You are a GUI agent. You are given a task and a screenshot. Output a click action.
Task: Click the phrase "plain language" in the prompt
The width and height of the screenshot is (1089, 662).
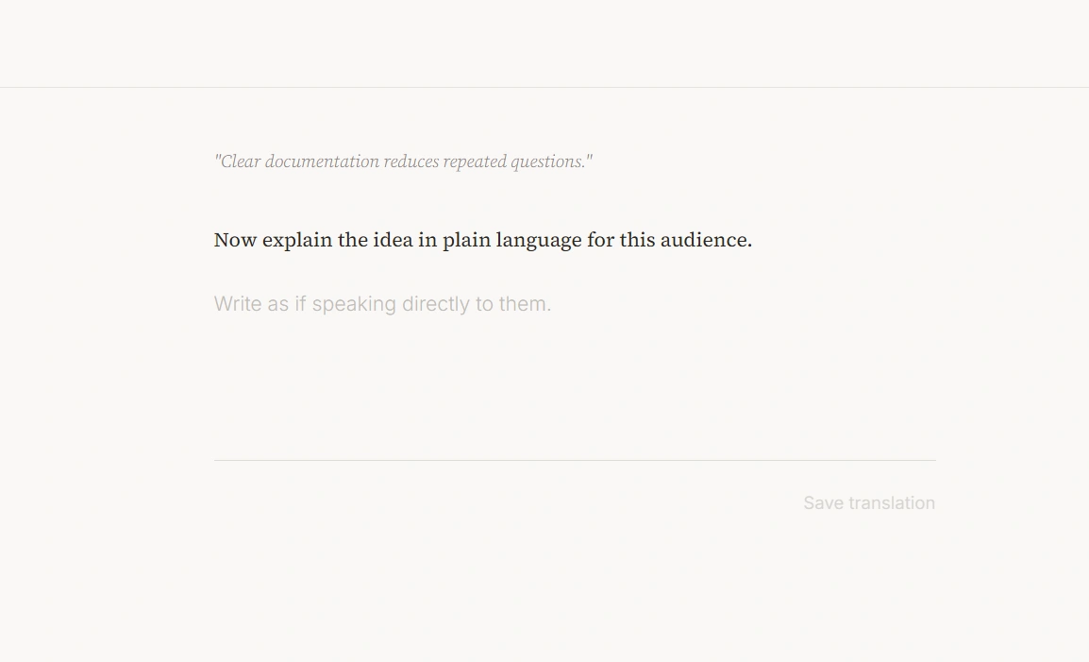pyautogui.click(x=511, y=240)
